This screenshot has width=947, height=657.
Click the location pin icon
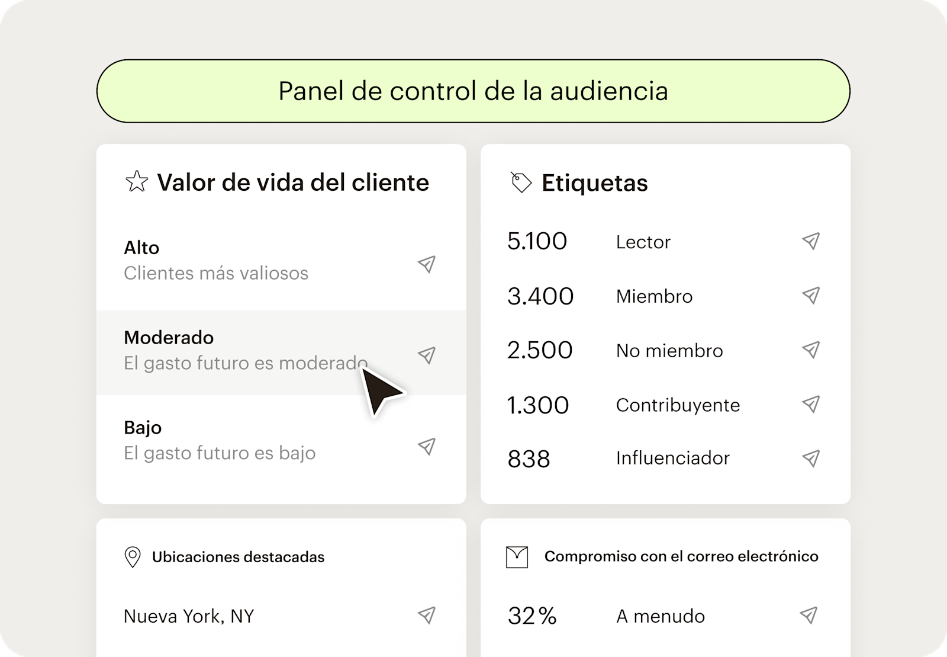coord(133,557)
